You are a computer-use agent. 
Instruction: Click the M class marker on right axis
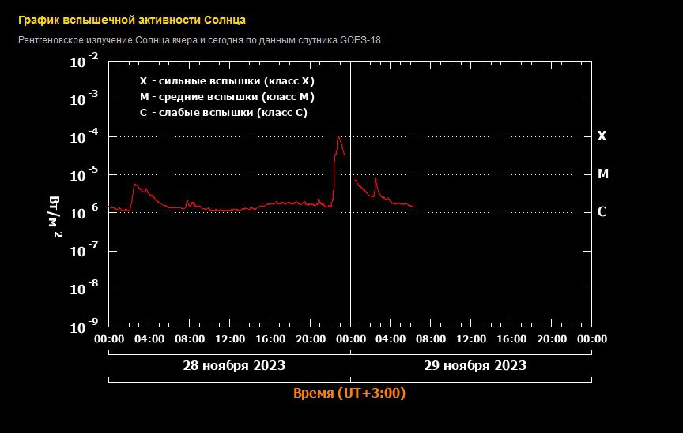pyautogui.click(x=602, y=174)
